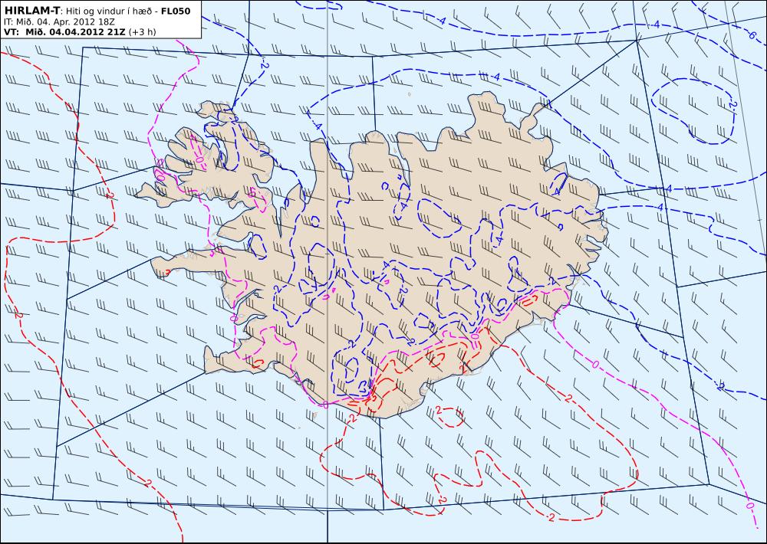Select the IT initial time line 18Z
This screenshot has height=544, width=767.
coord(59,21)
